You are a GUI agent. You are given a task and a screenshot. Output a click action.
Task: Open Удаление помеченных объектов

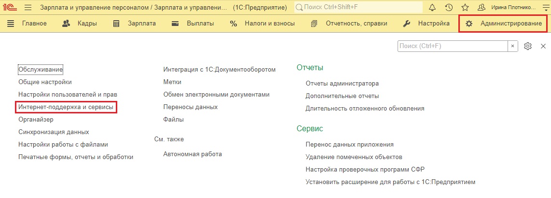point(354,157)
